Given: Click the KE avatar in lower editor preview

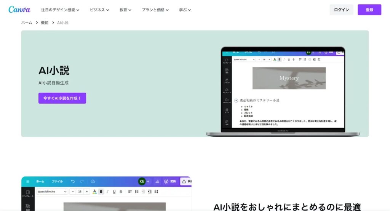Looking at the screenshot, I should pyautogui.click(x=142, y=181).
